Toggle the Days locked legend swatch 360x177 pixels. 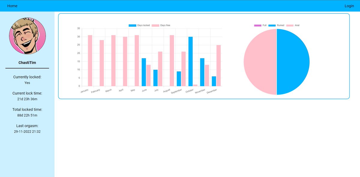pos(132,25)
